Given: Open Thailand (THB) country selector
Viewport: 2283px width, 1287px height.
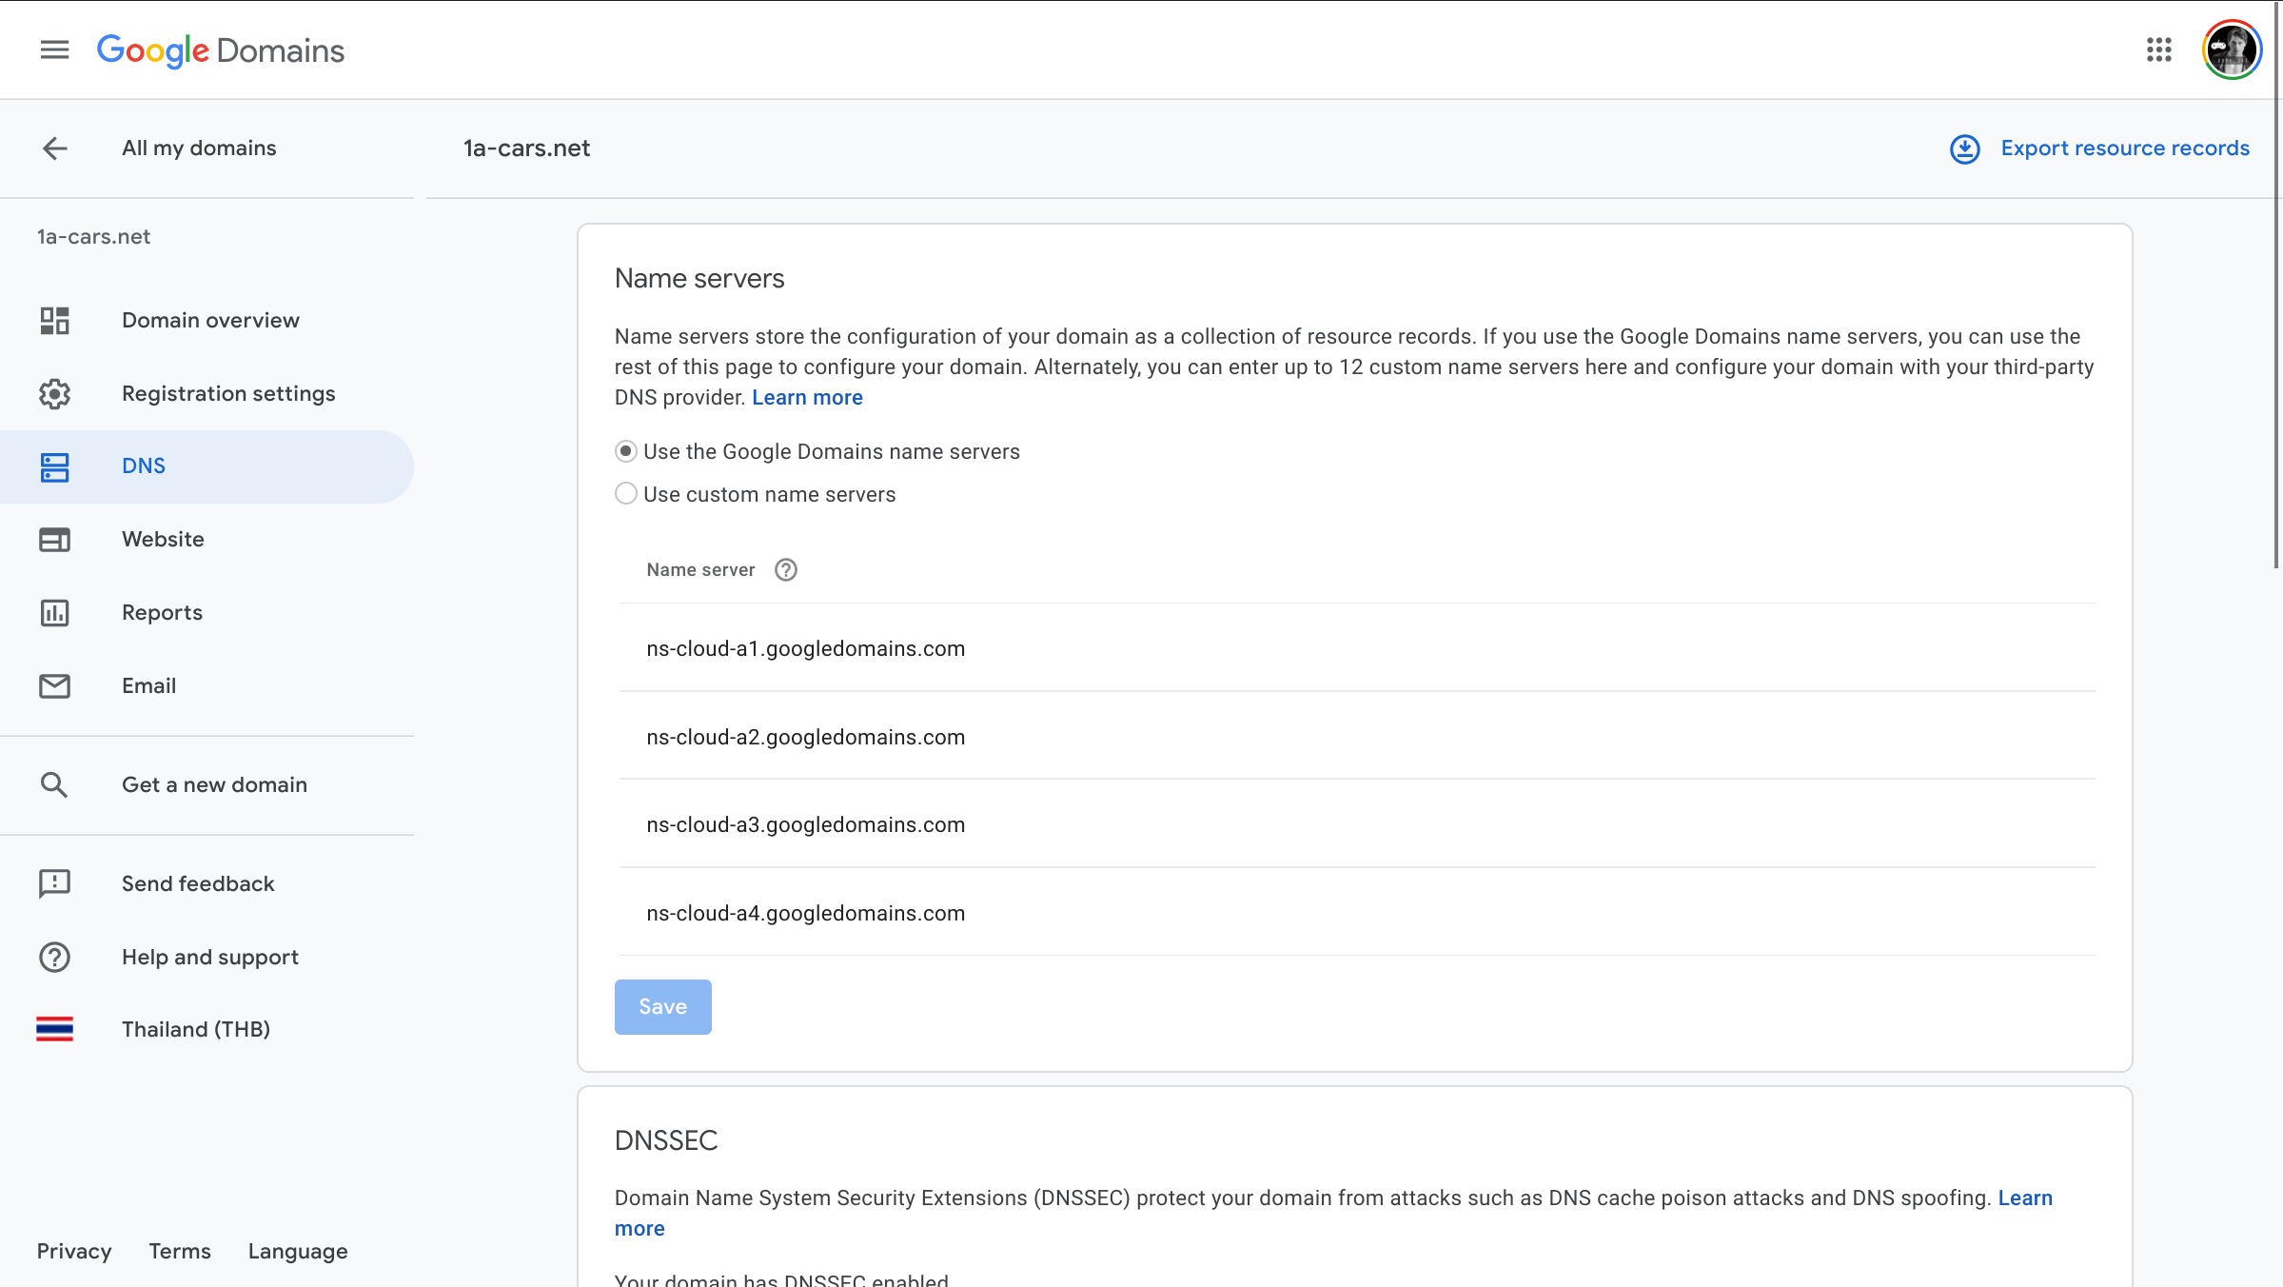Looking at the screenshot, I should [195, 1029].
